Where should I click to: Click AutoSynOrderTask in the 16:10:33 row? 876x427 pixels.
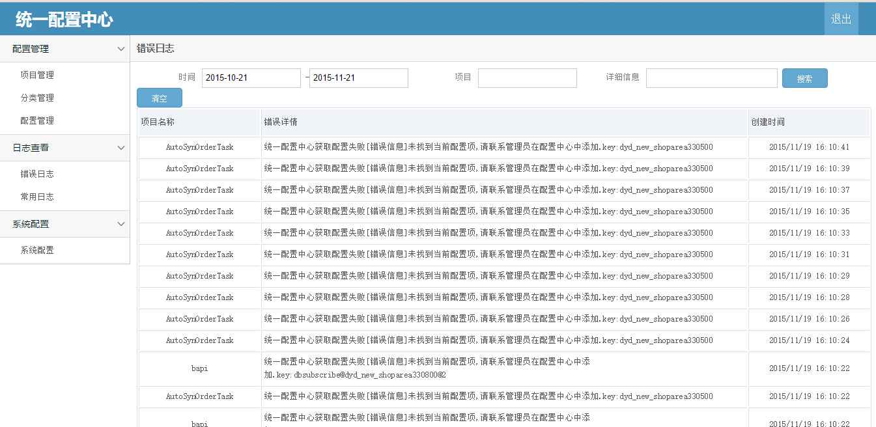point(199,233)
